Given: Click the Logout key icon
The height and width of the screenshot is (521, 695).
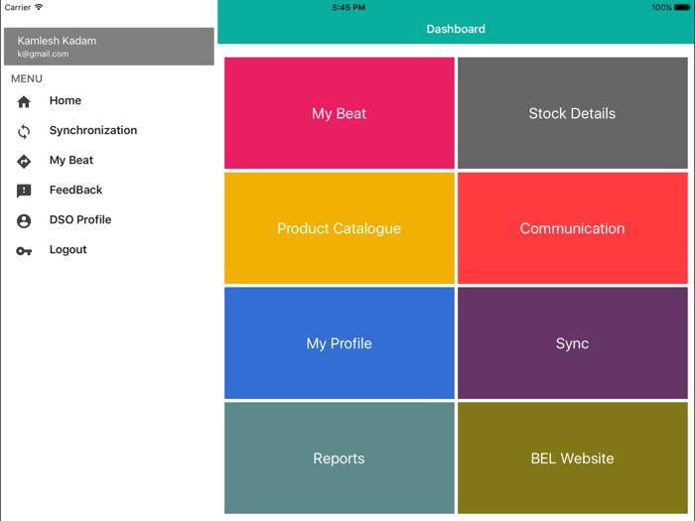Looking at the screenshot, I should (24, 251).
